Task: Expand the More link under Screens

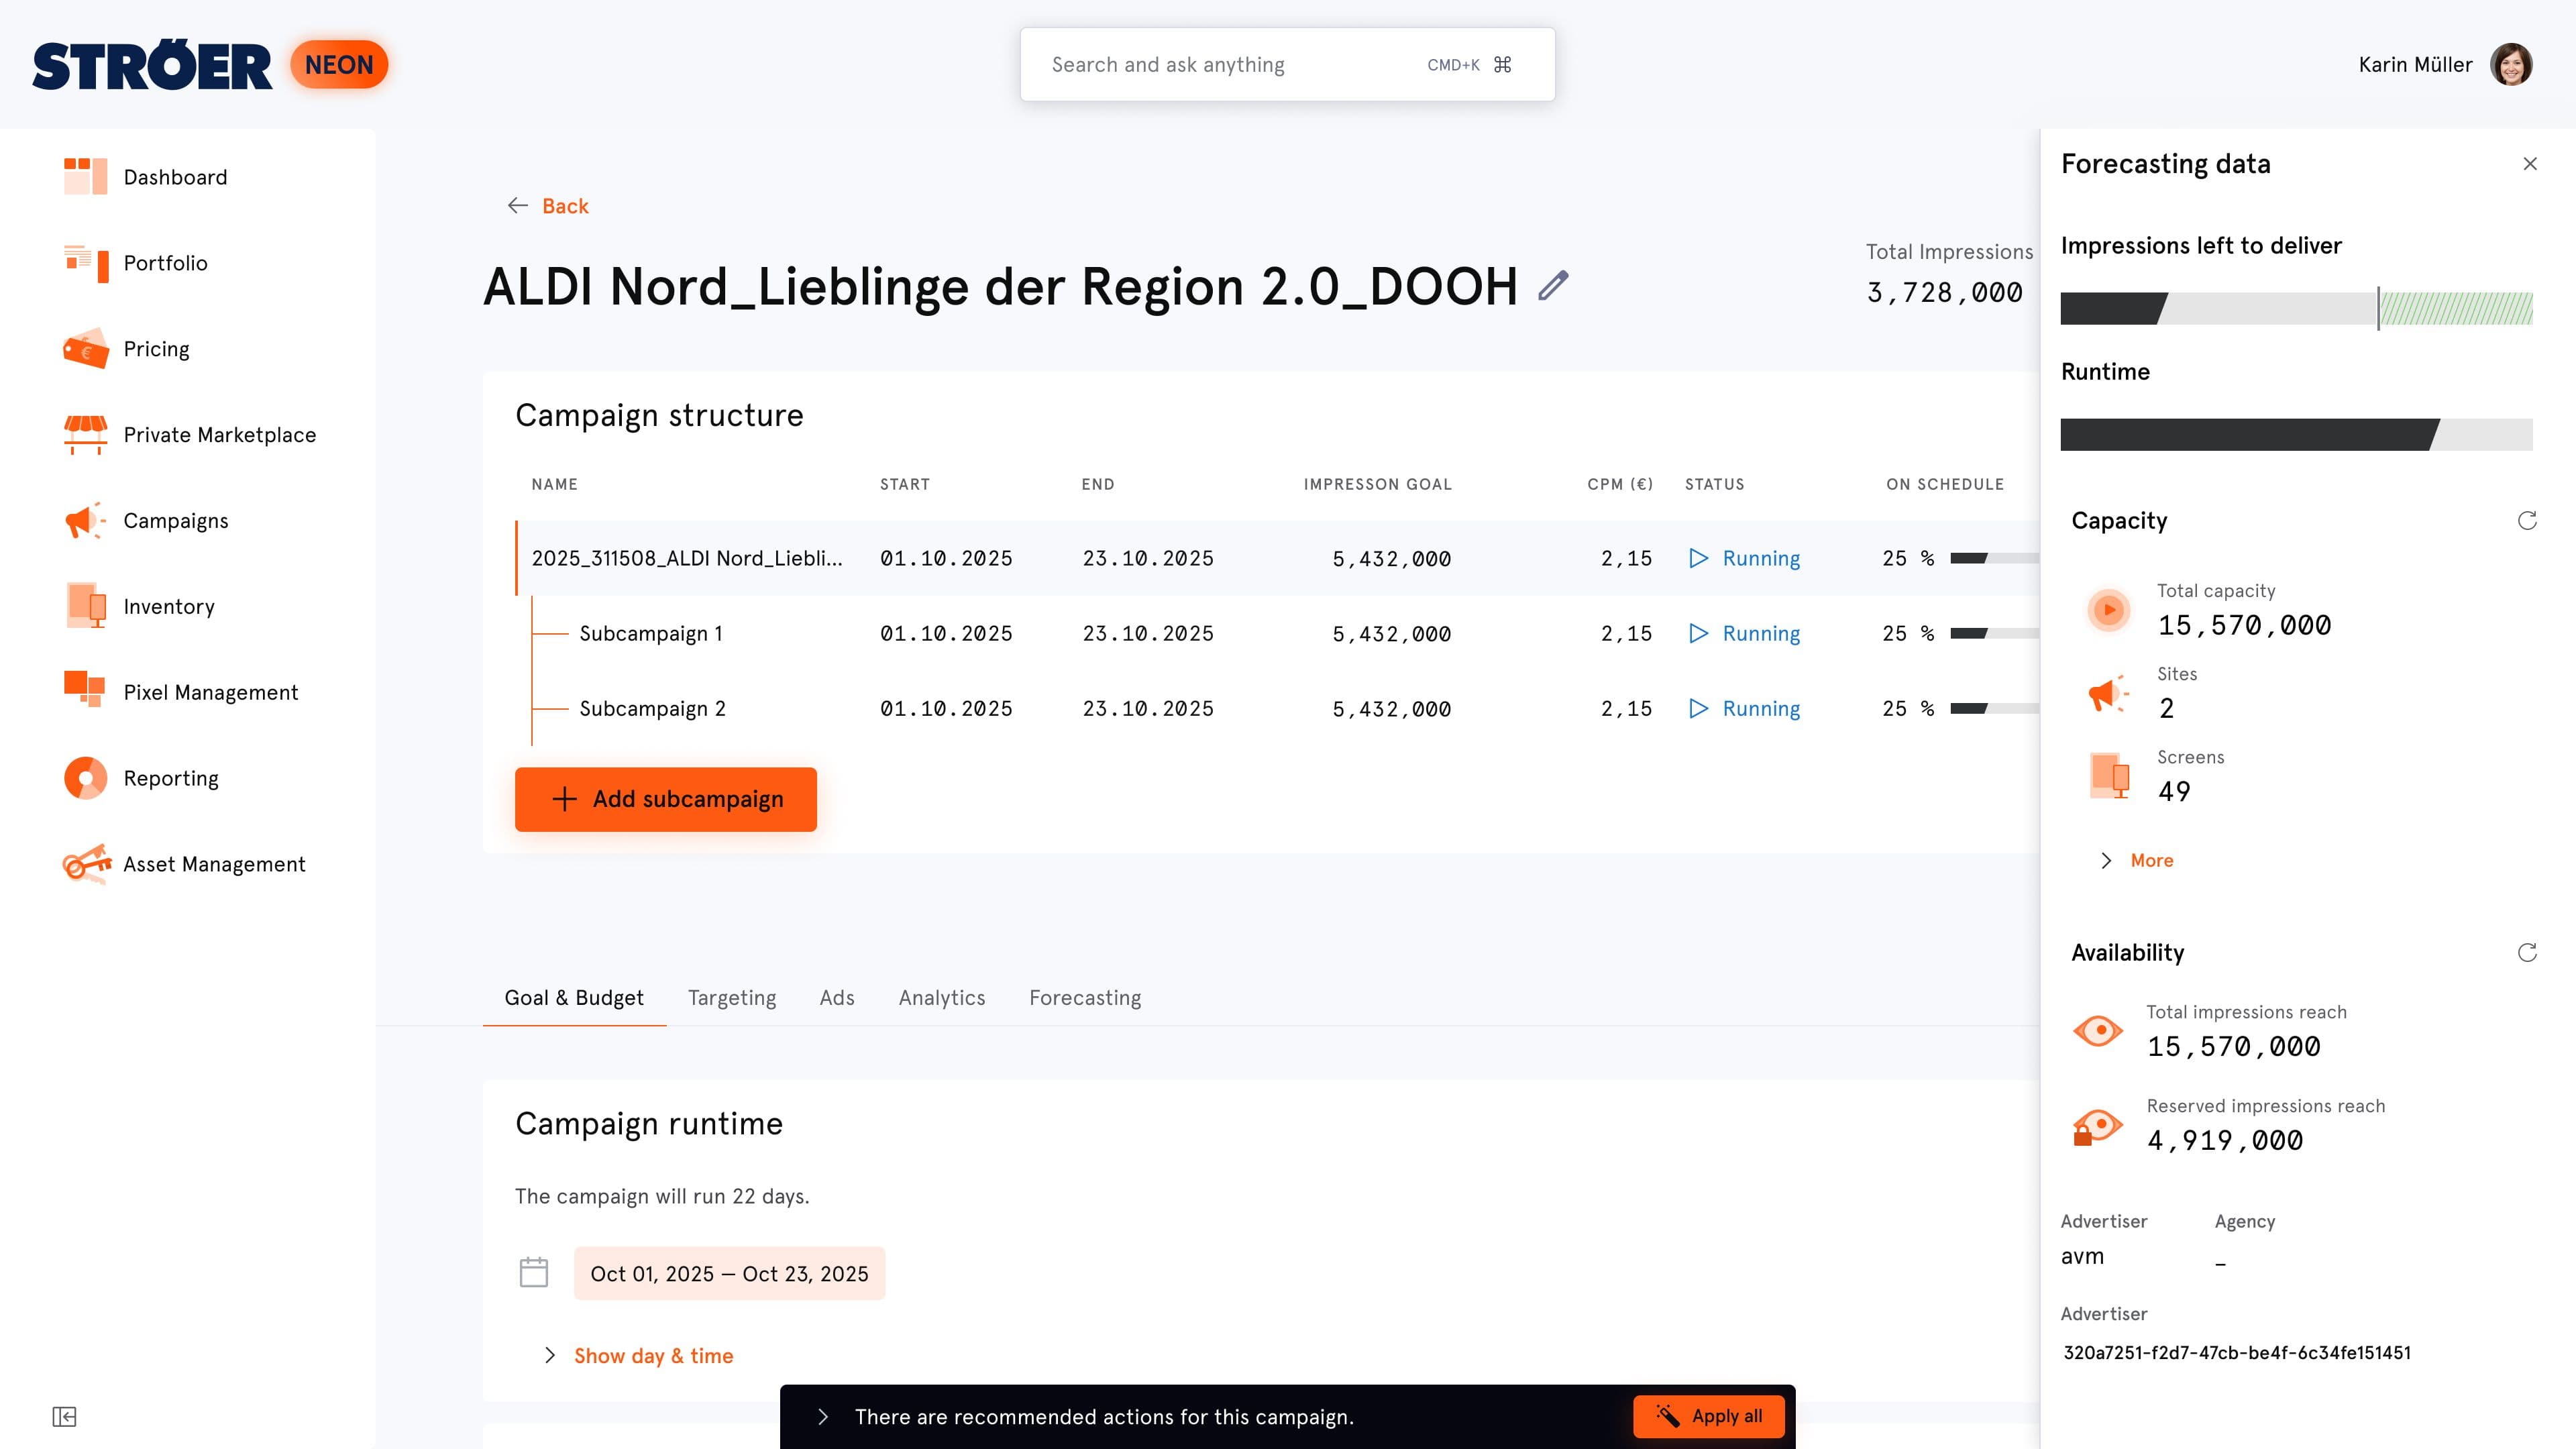Action: pos(2151,860)
